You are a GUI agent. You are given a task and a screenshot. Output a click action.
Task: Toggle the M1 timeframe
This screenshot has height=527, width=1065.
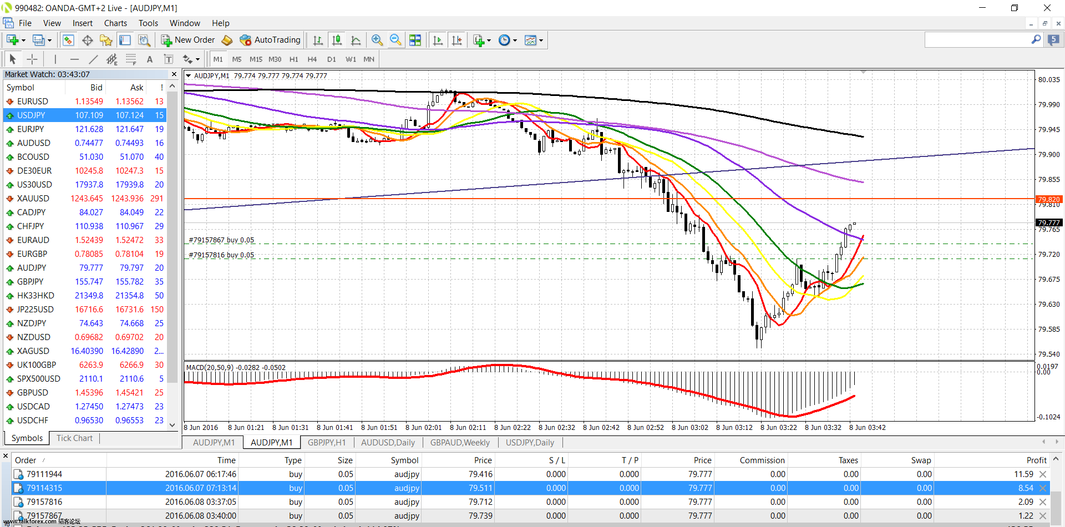[218, 59]
